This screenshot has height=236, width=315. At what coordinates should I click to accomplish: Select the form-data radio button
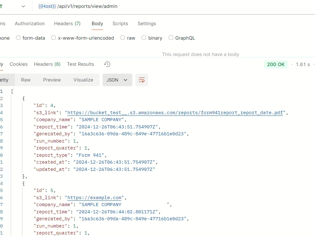coord(18,38)
